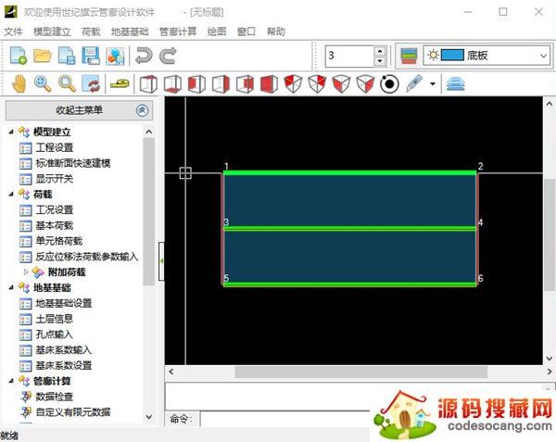This screenshot has height=442, width=556.
Task: Select the first isometric view cube
Action: 293,84
